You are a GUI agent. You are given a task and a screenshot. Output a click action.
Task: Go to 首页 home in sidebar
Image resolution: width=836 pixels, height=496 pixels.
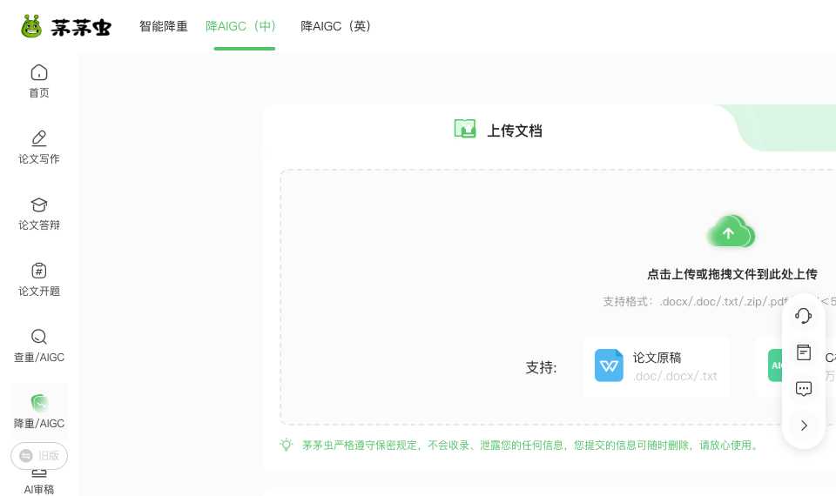[x=39, y=81]
